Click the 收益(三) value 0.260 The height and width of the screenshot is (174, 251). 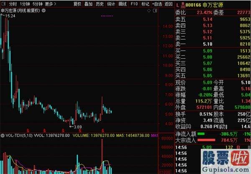tap(206, 127)
